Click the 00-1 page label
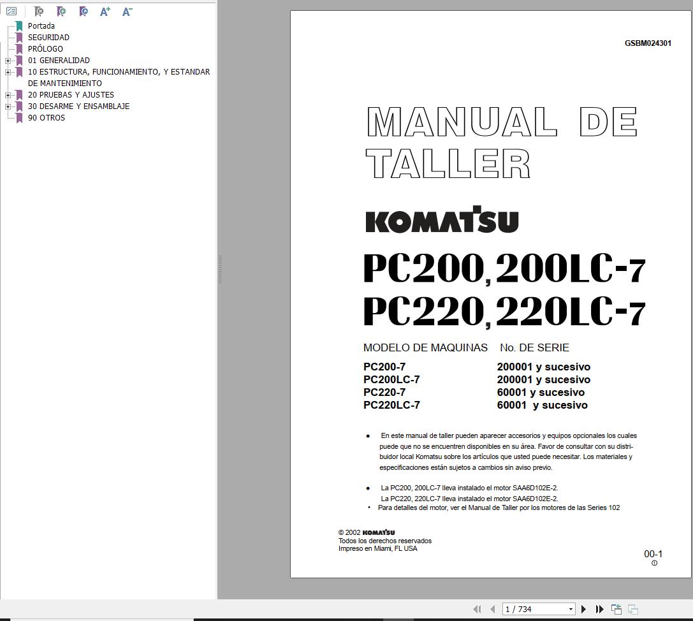 (x=653, y=554)
